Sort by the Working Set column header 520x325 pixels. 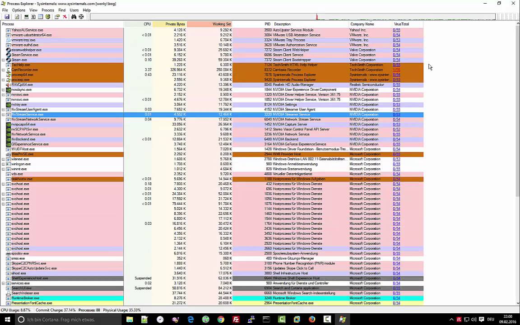coord(209,24)
